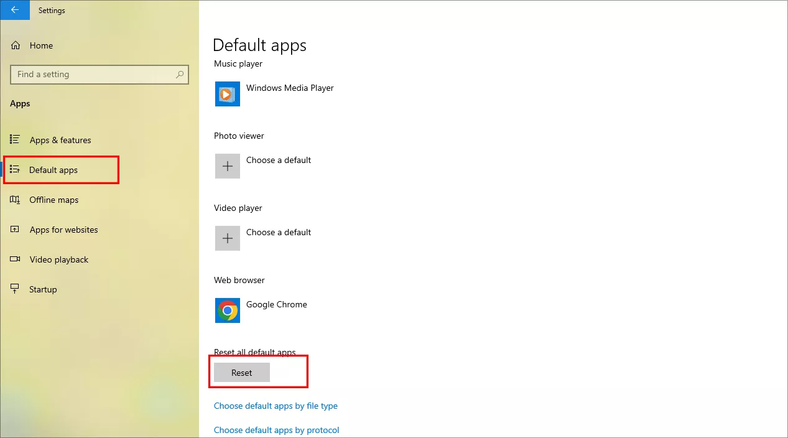The height and width of the screenshot is (438, 788).
Task: Go to Video playback settings
Action: click(x=59, y=259)
